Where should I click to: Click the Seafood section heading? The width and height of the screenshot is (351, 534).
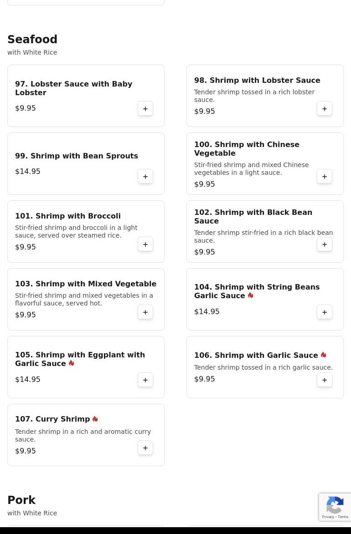tap(32, 40)
